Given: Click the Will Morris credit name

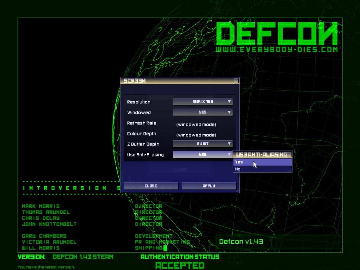Looking at the screenshot, I should (41, 248).
